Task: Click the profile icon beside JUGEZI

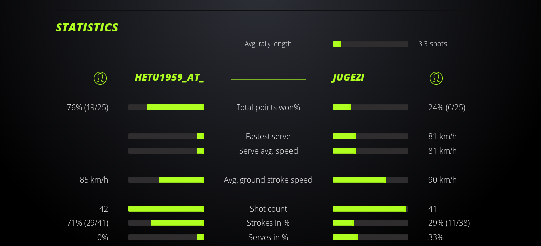Action: pos(436,78)
